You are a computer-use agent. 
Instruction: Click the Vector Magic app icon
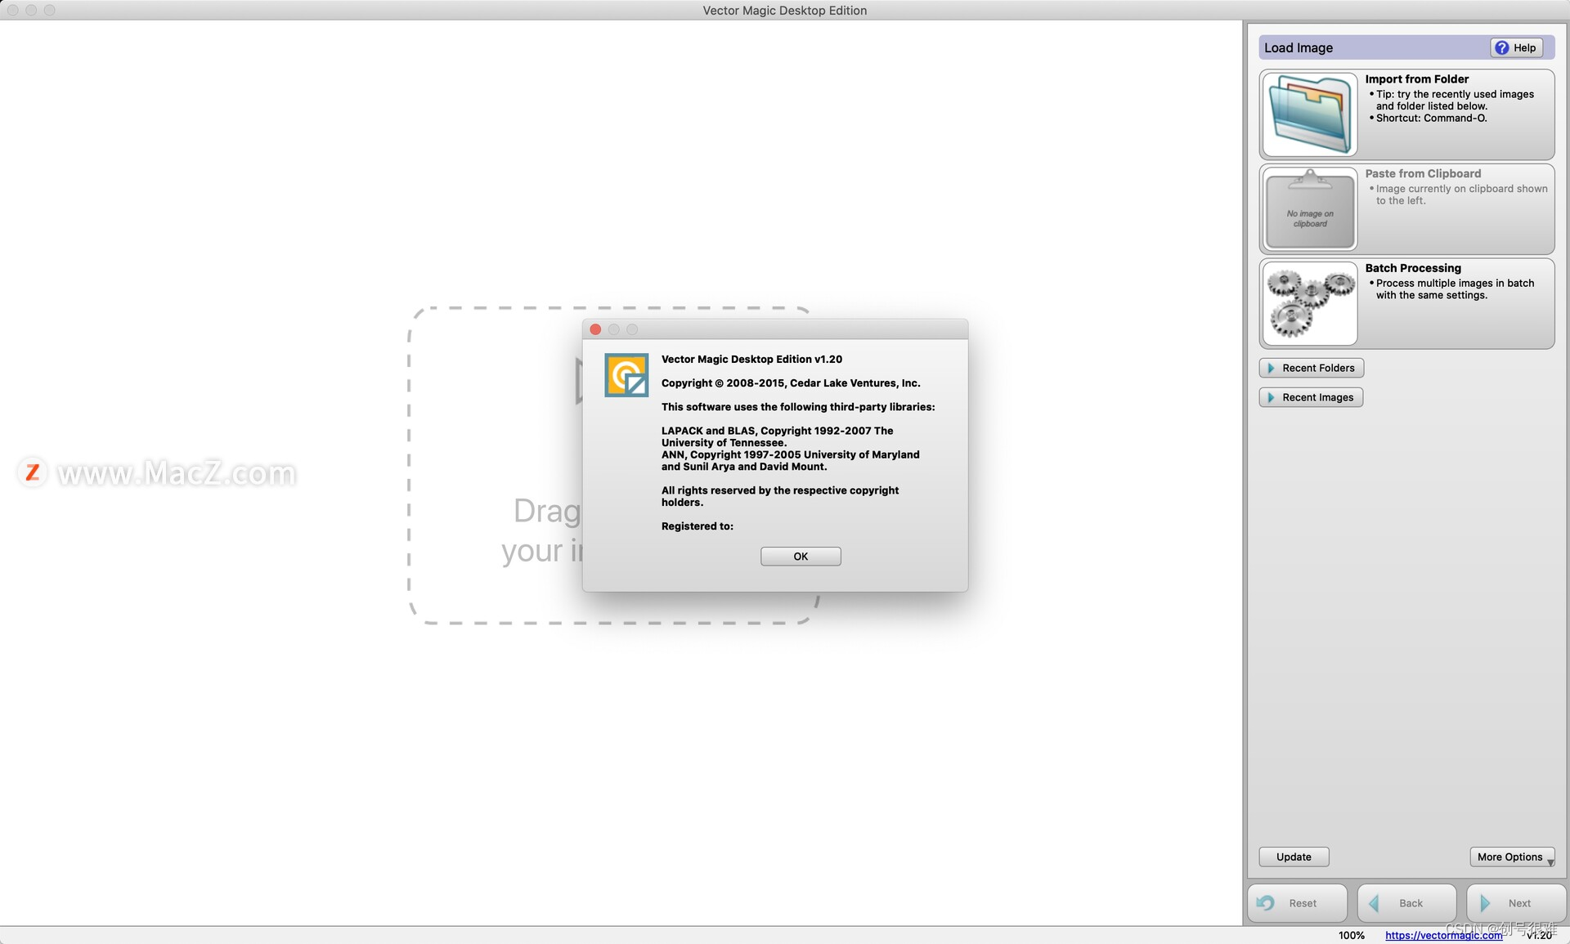pos(625,374)
